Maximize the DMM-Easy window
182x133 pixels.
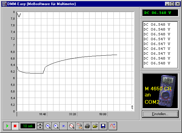click(172, 4)
